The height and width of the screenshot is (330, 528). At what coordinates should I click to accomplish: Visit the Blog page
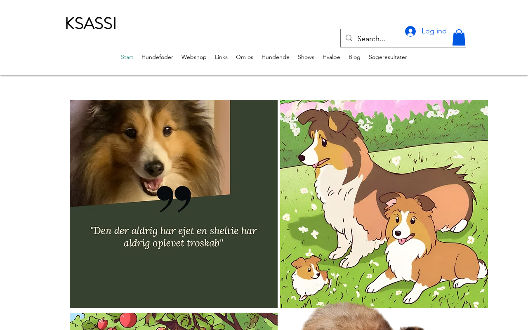(354, 57)
